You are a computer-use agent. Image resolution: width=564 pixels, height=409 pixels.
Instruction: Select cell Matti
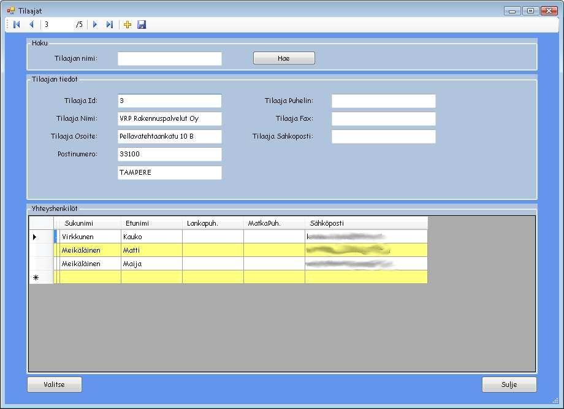[152, 250]
